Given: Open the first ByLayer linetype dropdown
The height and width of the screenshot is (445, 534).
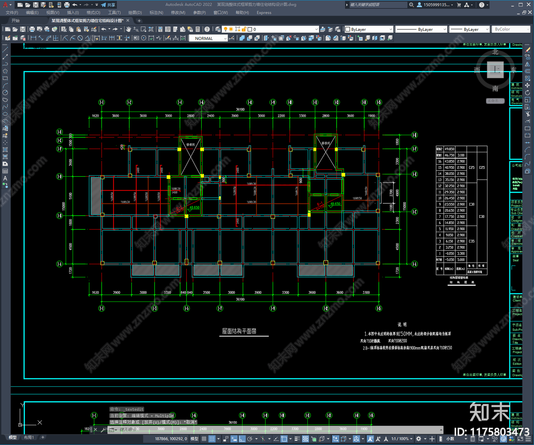Looking at the screenshot, I should (421, 29).
